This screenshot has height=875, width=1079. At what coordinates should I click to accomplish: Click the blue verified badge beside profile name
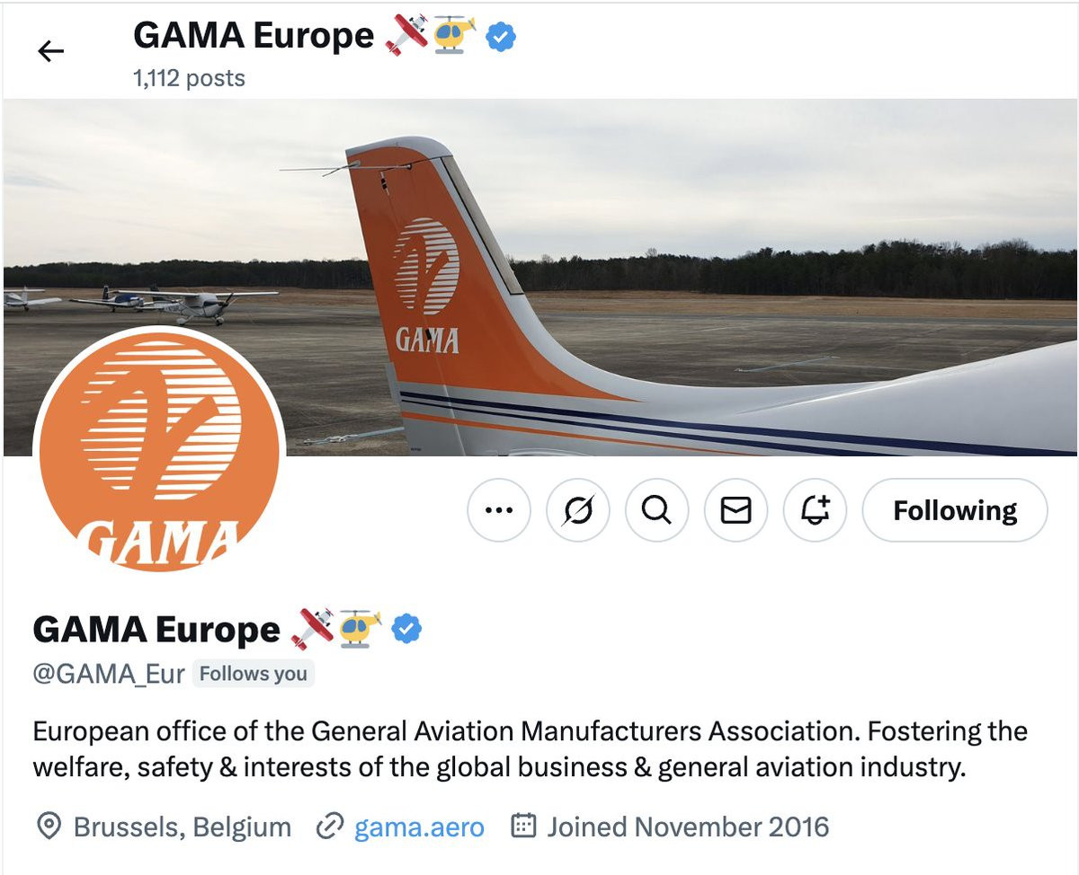click(x=407, y=629)
